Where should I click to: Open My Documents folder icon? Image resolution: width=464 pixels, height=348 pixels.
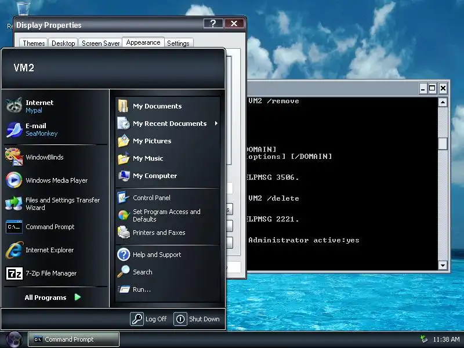(123, 106)
